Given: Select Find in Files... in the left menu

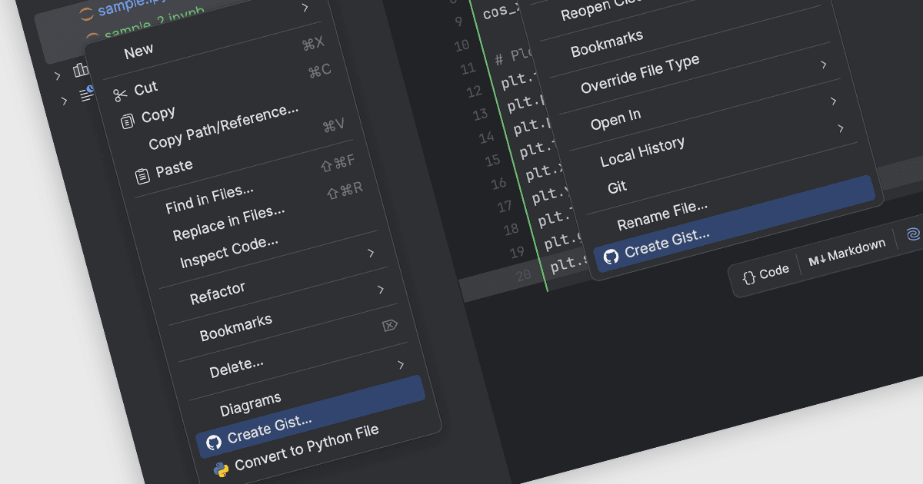Looking at the screenshot, I should point(209,199).
